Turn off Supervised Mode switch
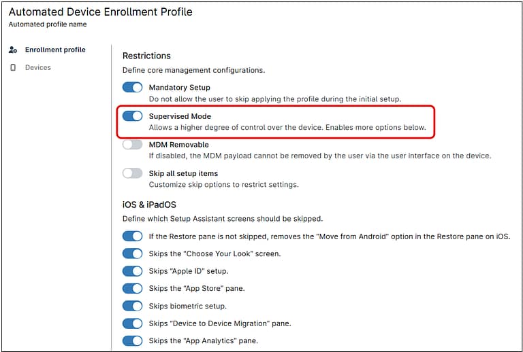The width and height of the screenshot is (523, 352). coord(132,116)
